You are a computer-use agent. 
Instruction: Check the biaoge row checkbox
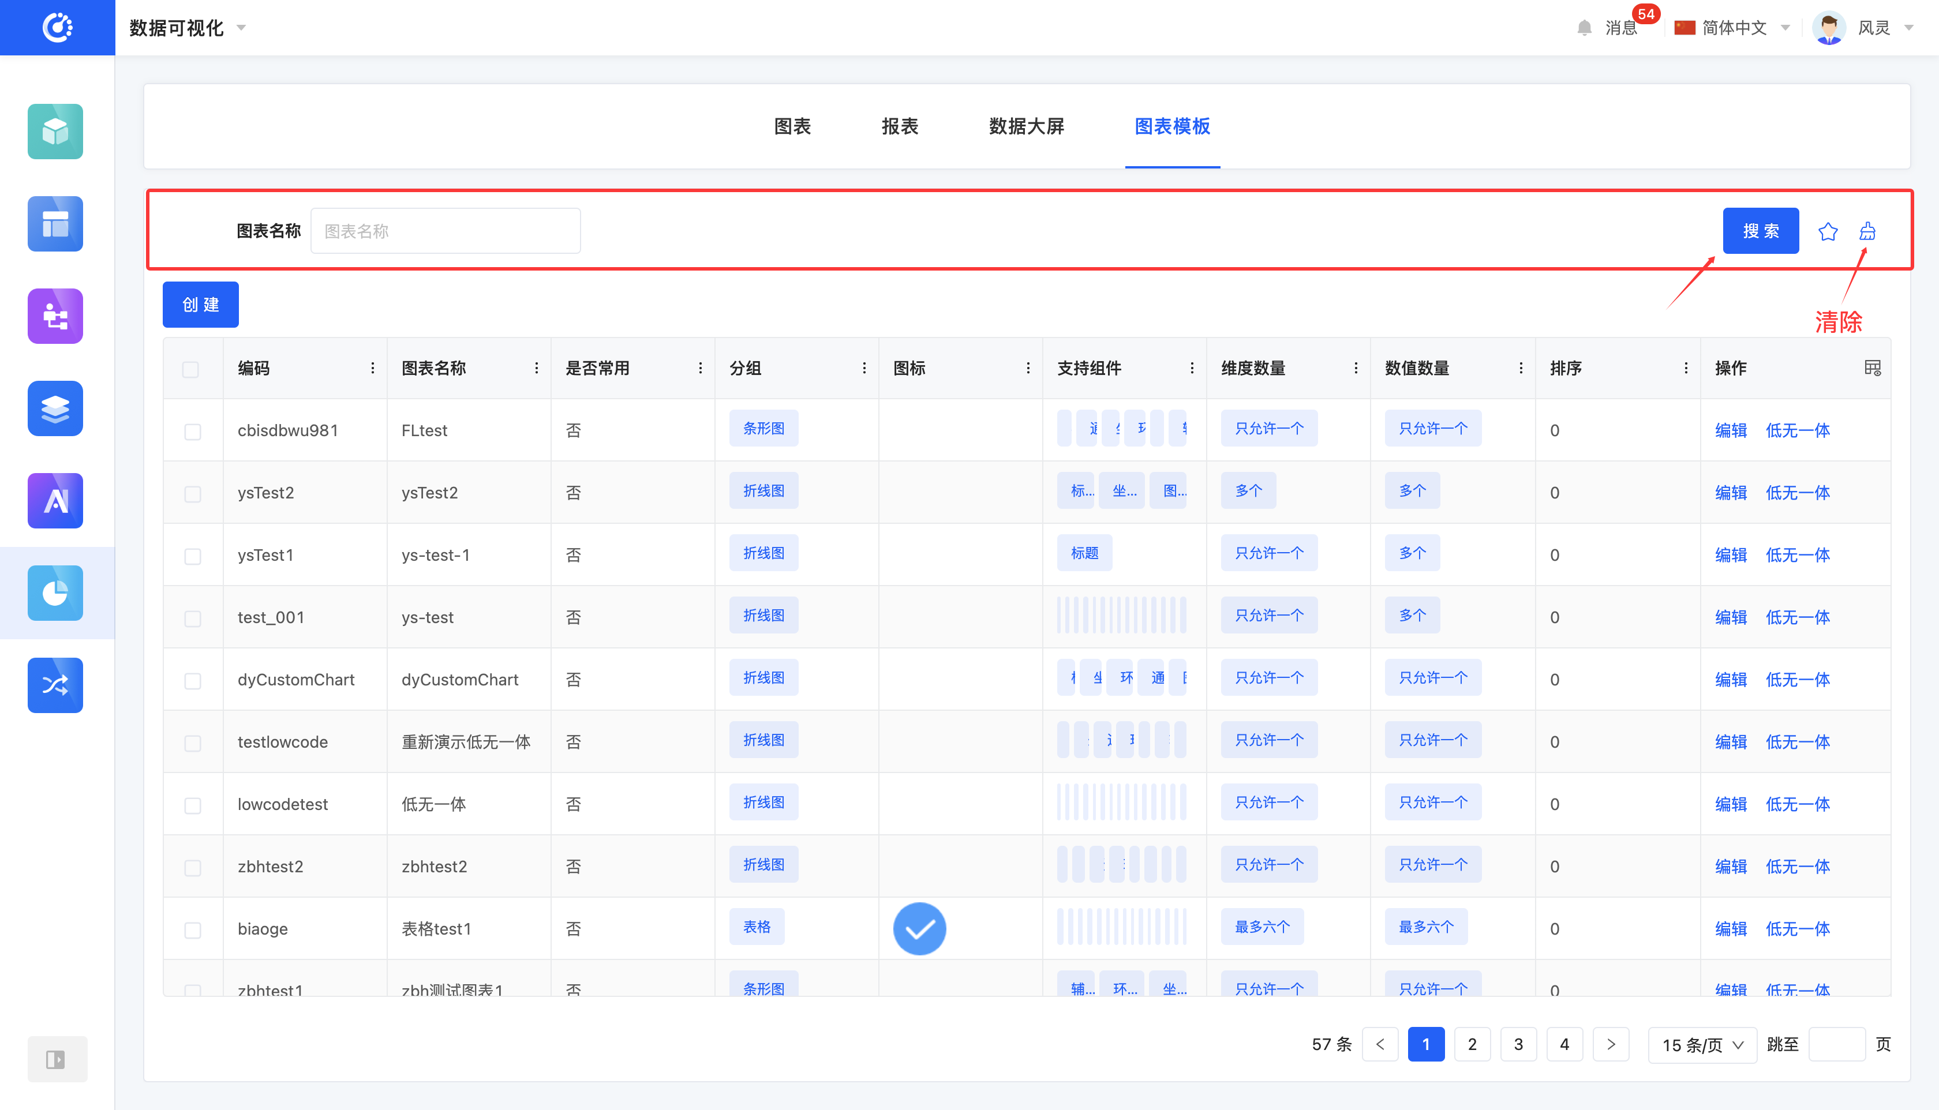click(192, 930)
